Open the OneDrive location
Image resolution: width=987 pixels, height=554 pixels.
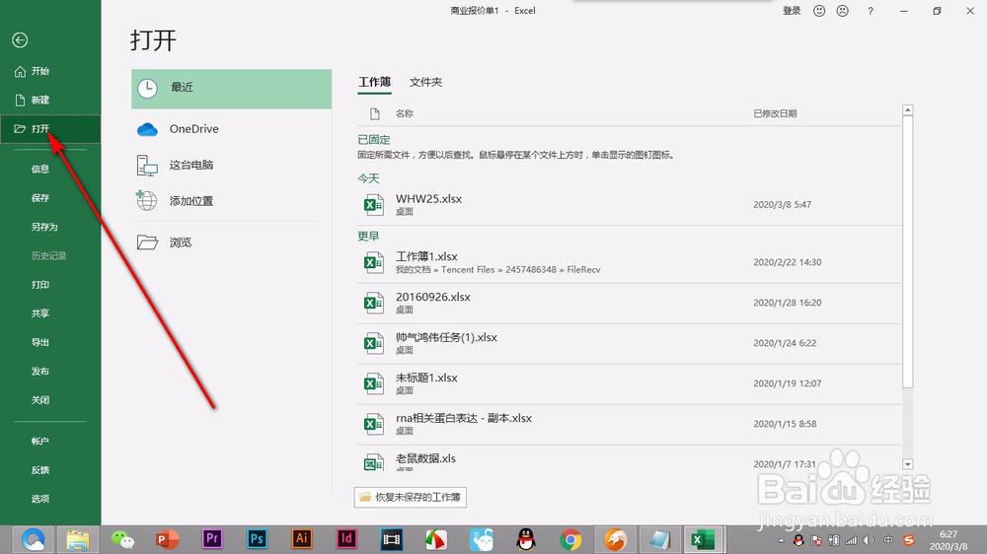coord(232,129)
